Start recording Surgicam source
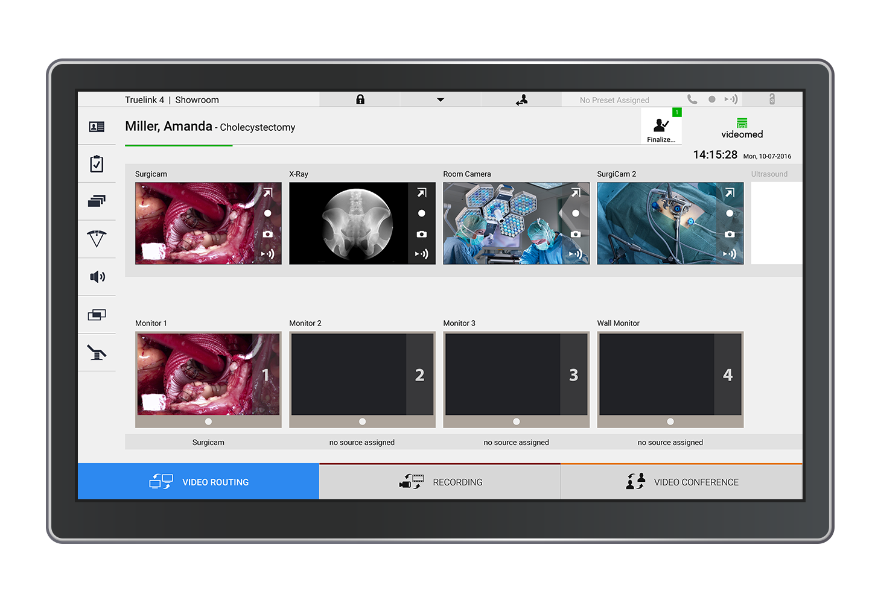Viewport: 875px width, 603px height. click(268, 213)
